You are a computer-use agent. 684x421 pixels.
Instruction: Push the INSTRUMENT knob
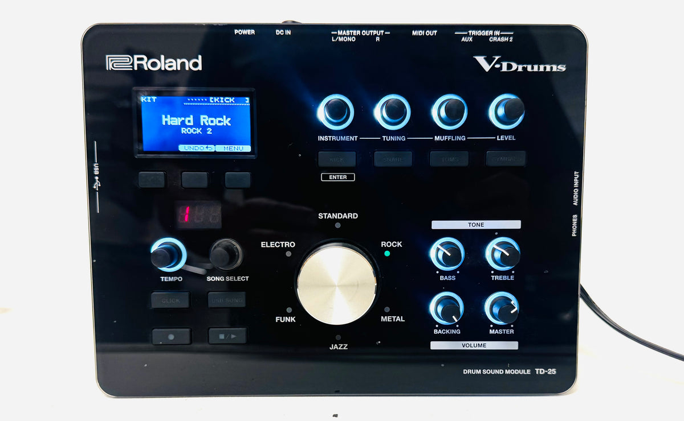pyautogui.click(x=336, y=112)
